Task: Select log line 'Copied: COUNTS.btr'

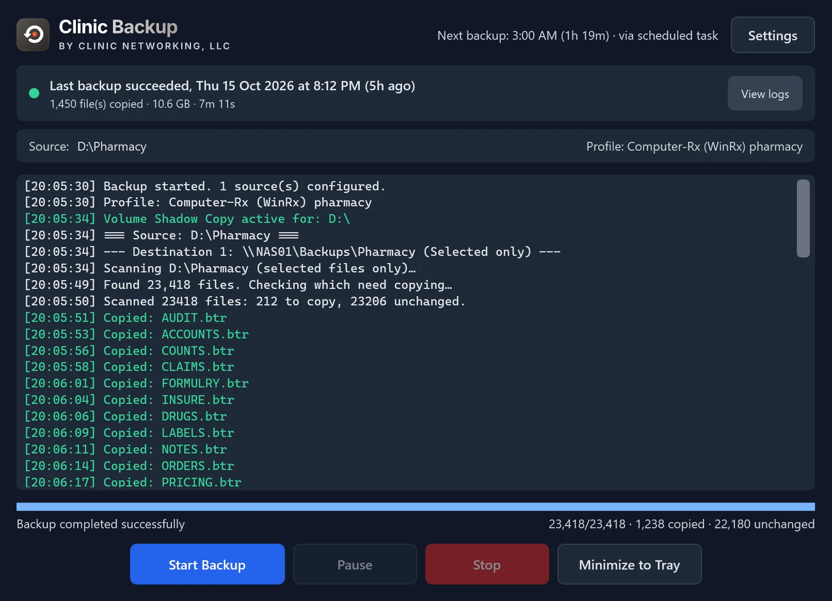Action: 129,351
